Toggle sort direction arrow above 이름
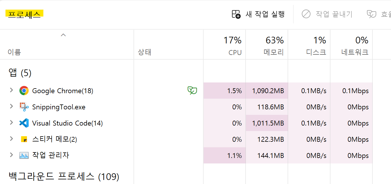This screenshot has width=391, height=184. [x=63, y=35]
